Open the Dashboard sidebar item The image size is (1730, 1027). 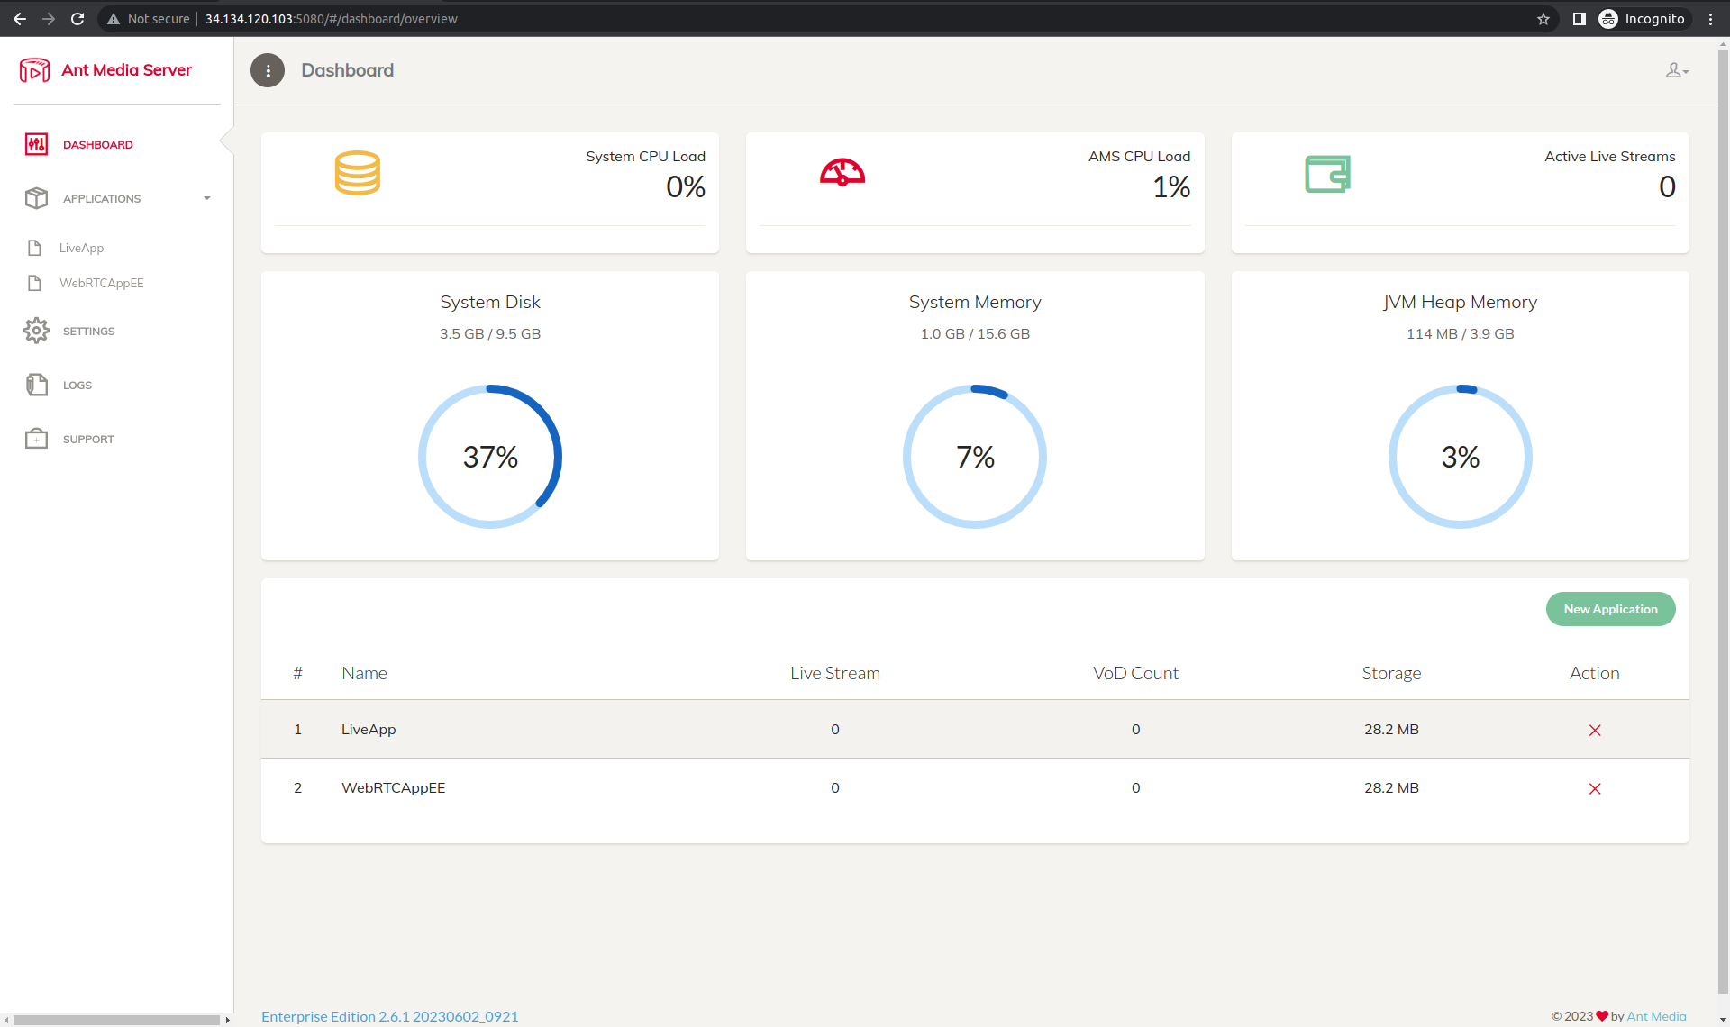point(97,145)
